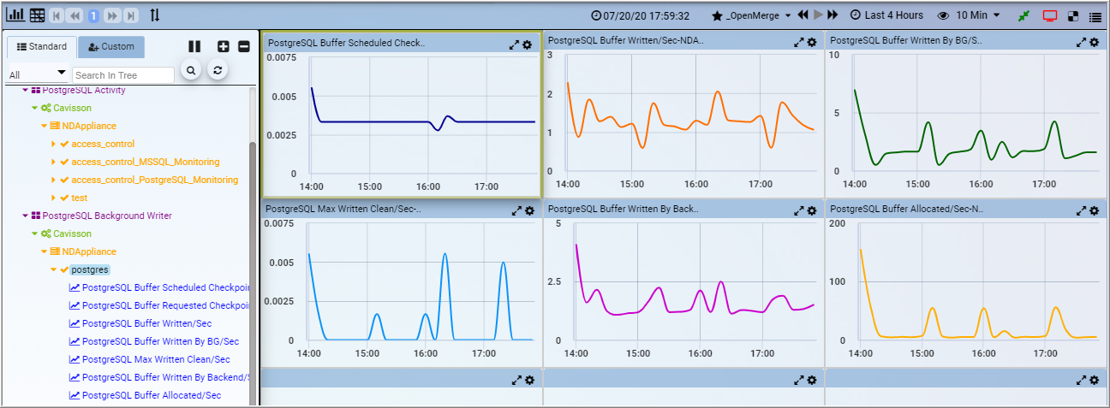The height and width of the screenshot is (408, 1110).
Task: Open settings of Buffer Allocated/Sec-N panel
Action: (1095, 210)
